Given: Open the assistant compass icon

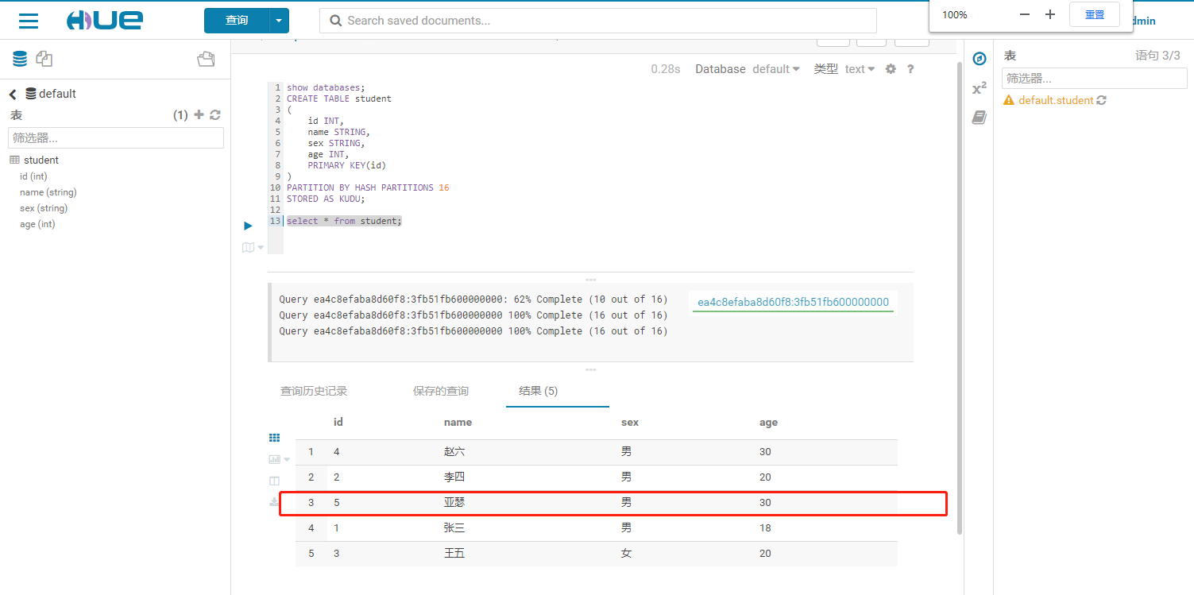Looking at the screenshot, I should [x=980, y=59].
